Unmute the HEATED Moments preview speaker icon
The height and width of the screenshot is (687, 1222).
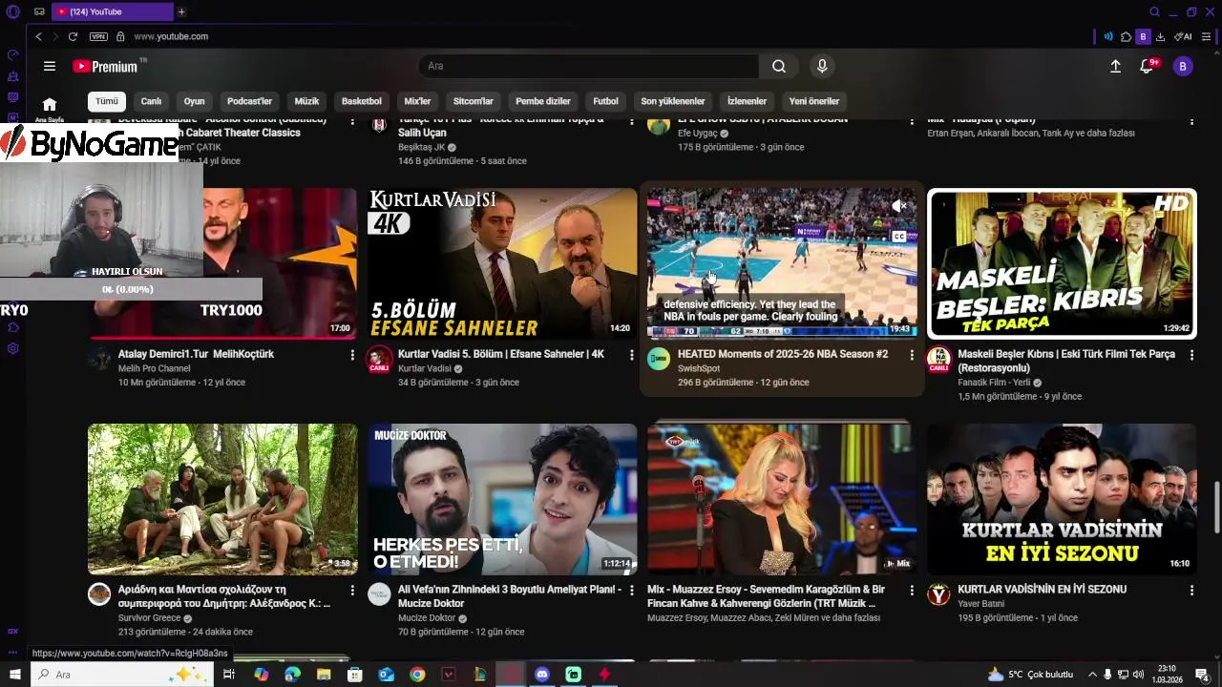click(898, 206)
